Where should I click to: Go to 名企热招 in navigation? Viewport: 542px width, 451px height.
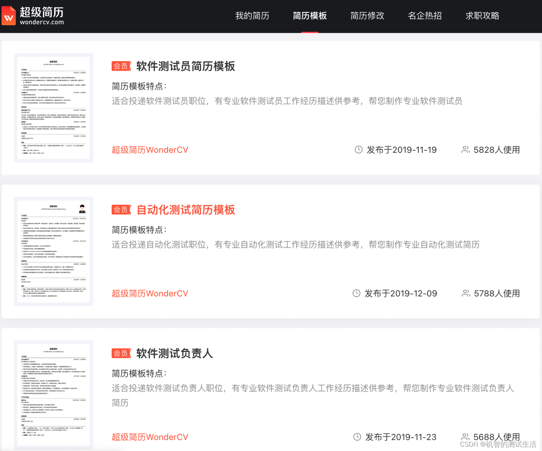click(x=425, y=16)
